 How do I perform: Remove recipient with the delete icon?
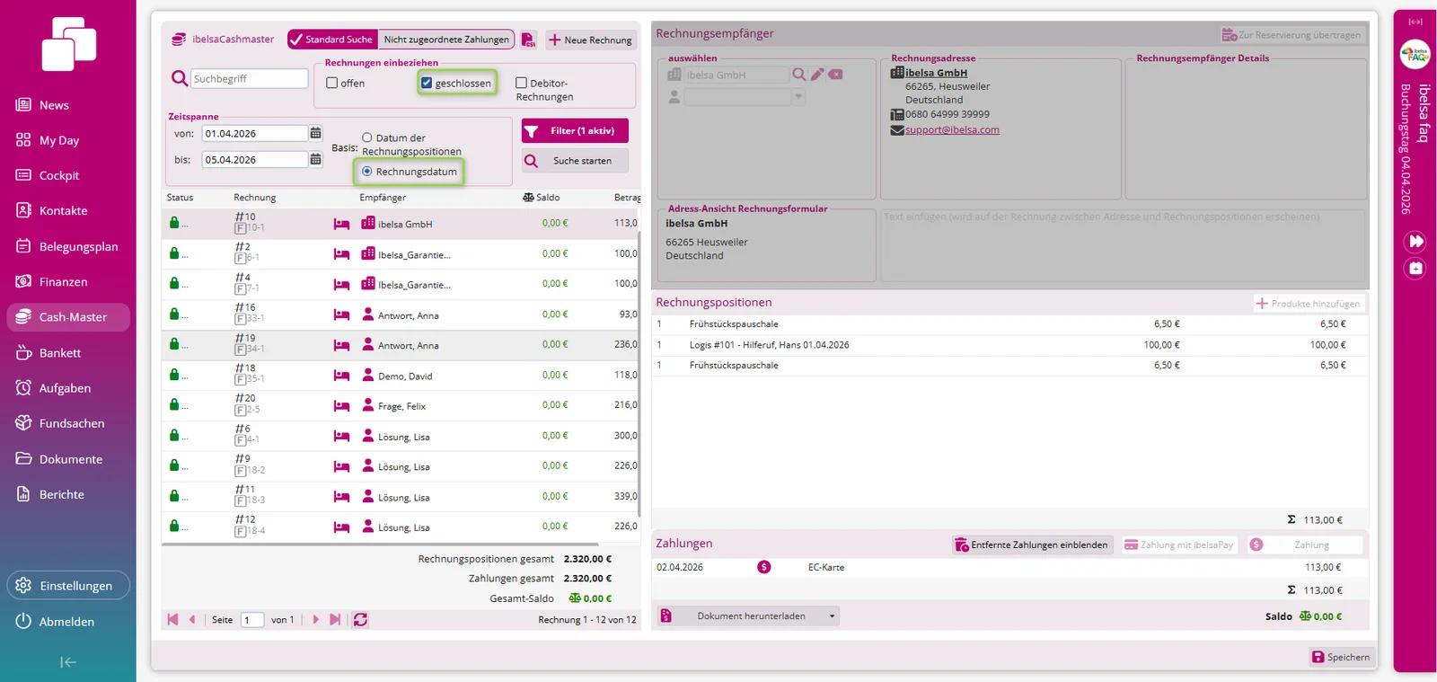coord(835,75)
